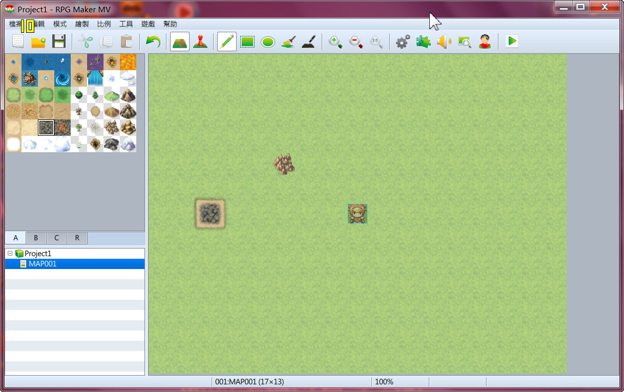624x392 pixels.
Task: Switch to Map editing mode
Action: [180, 42]
